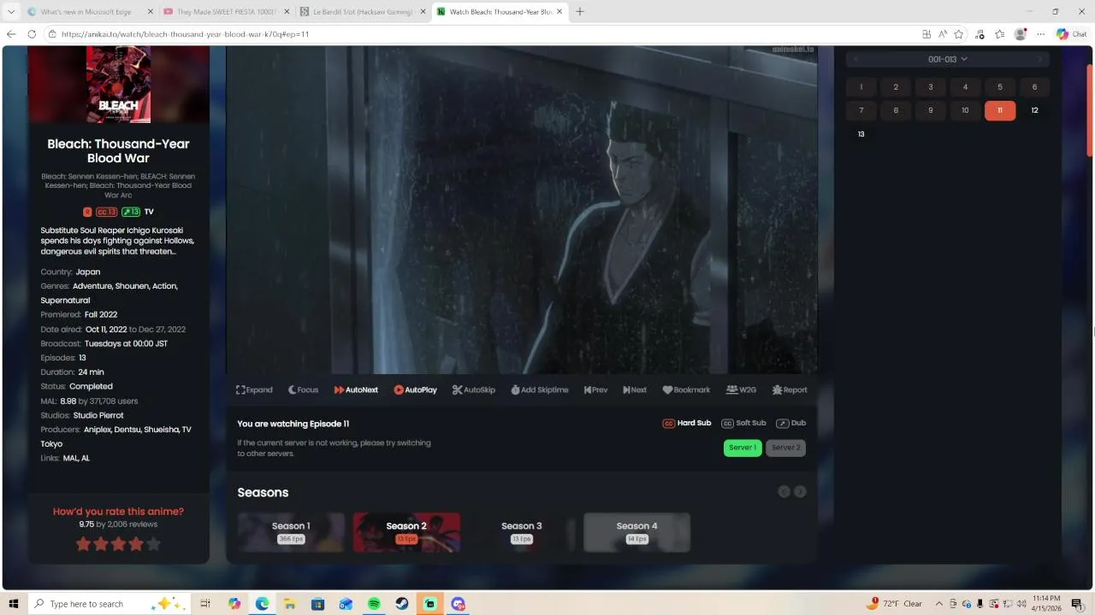Viewport: 1095px width, 615px height.
Task: Go to previous episode with Prev
Action: [595, 389]
